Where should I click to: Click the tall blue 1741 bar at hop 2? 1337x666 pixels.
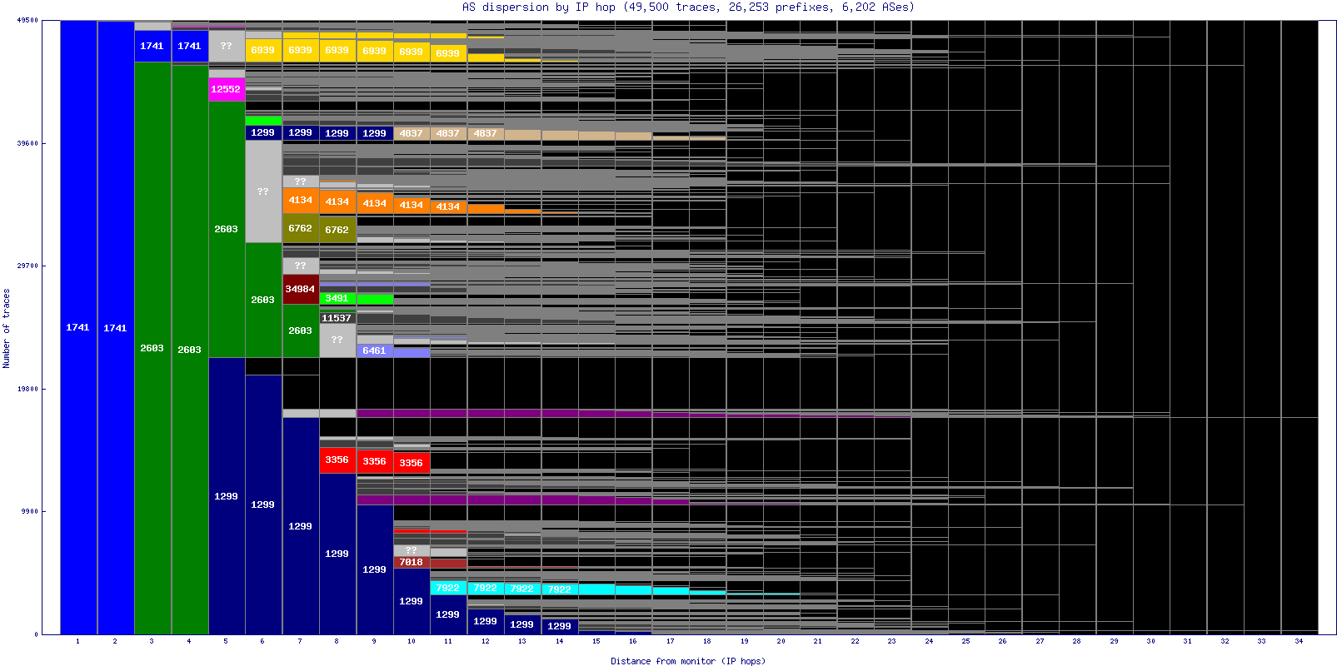[115, 327]
